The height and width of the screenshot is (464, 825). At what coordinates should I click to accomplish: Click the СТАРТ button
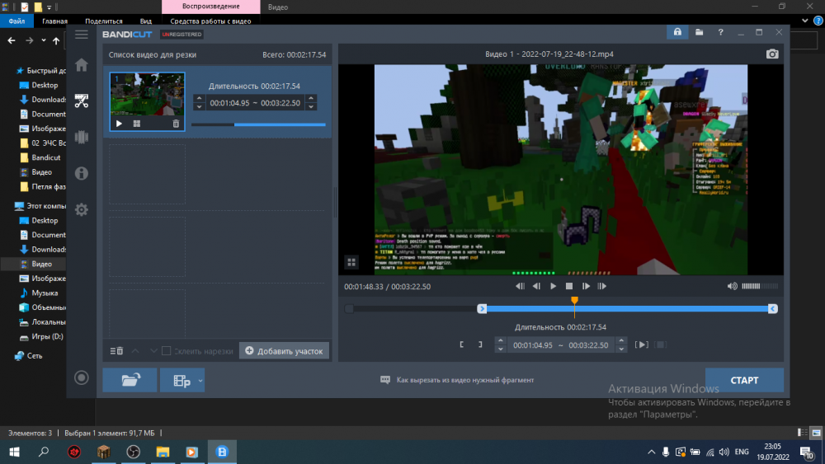point(744,380)
